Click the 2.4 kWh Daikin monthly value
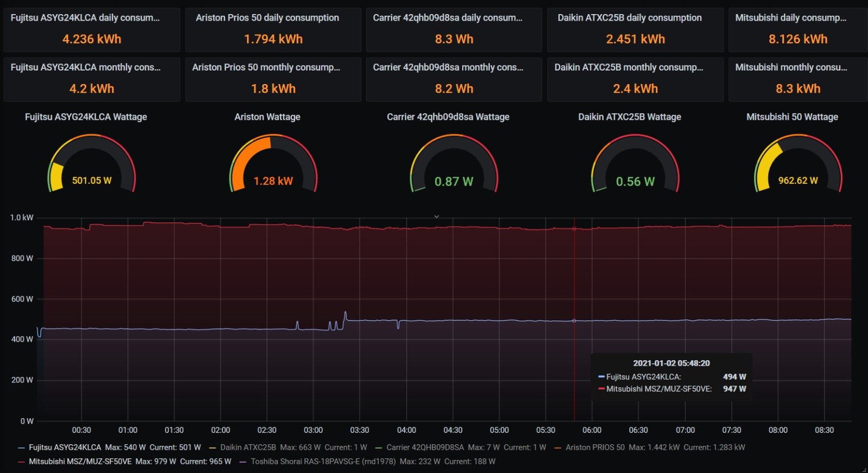This screenshot has height=473, width=868. point(635,88)
